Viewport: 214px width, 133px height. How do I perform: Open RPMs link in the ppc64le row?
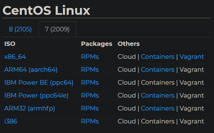(x=90, y=95)
